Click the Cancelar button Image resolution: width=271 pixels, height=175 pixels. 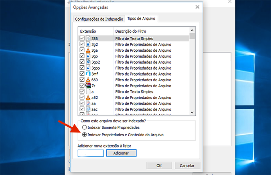(187, 165)
